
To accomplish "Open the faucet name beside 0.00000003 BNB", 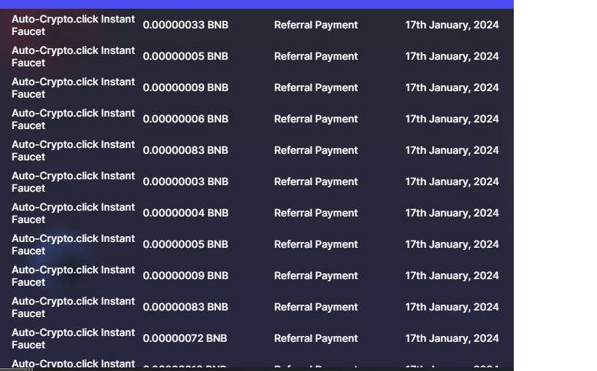I will [73, 182].
